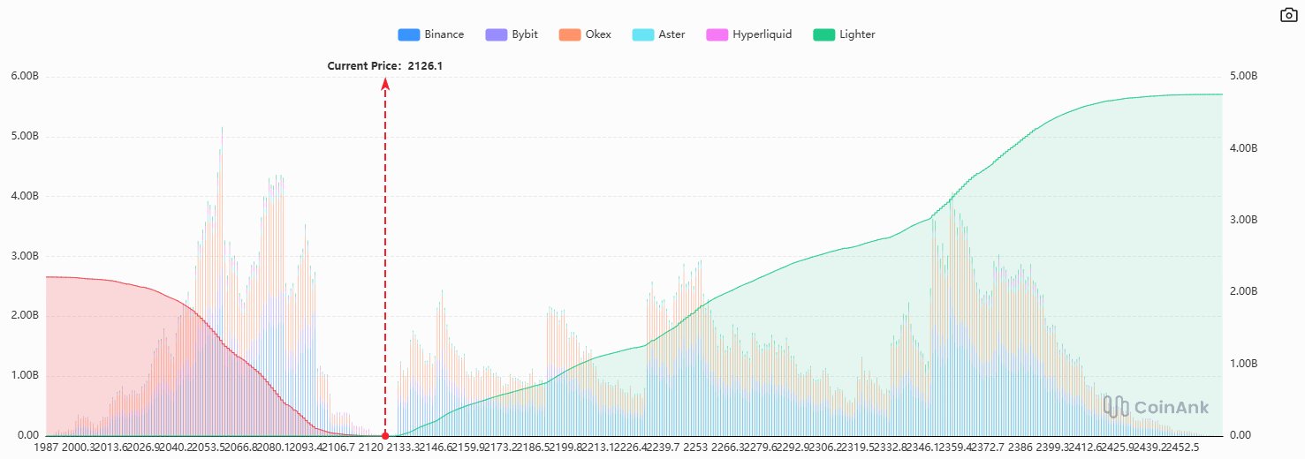1305x459 pixels.
Task: Toggle the Binance series in legend
Action: (x=430, y=34)
